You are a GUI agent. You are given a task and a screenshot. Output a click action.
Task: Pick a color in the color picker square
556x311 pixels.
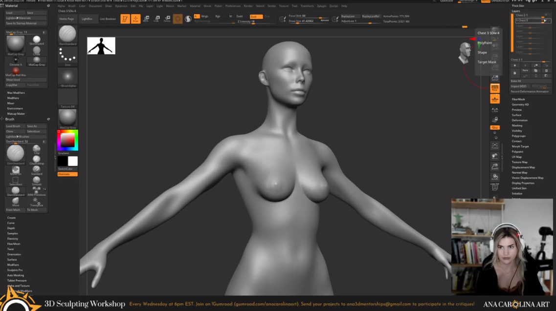click(67, 140)
